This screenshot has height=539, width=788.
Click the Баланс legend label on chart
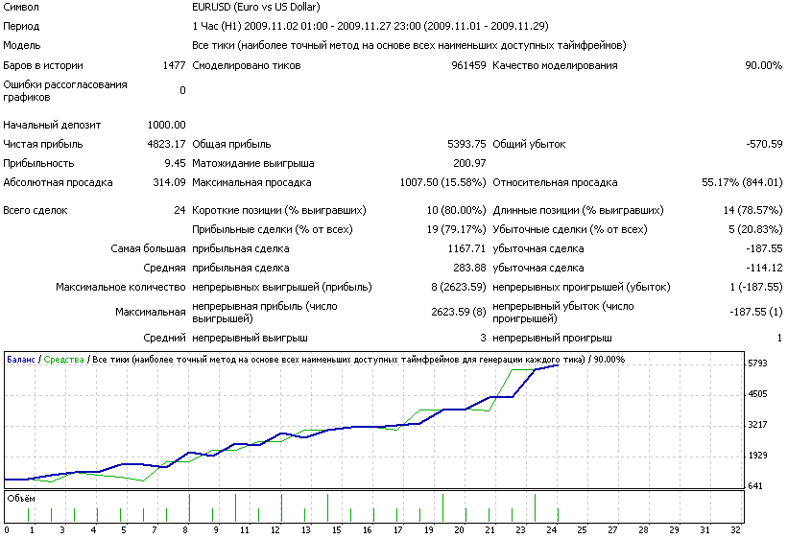22,359
